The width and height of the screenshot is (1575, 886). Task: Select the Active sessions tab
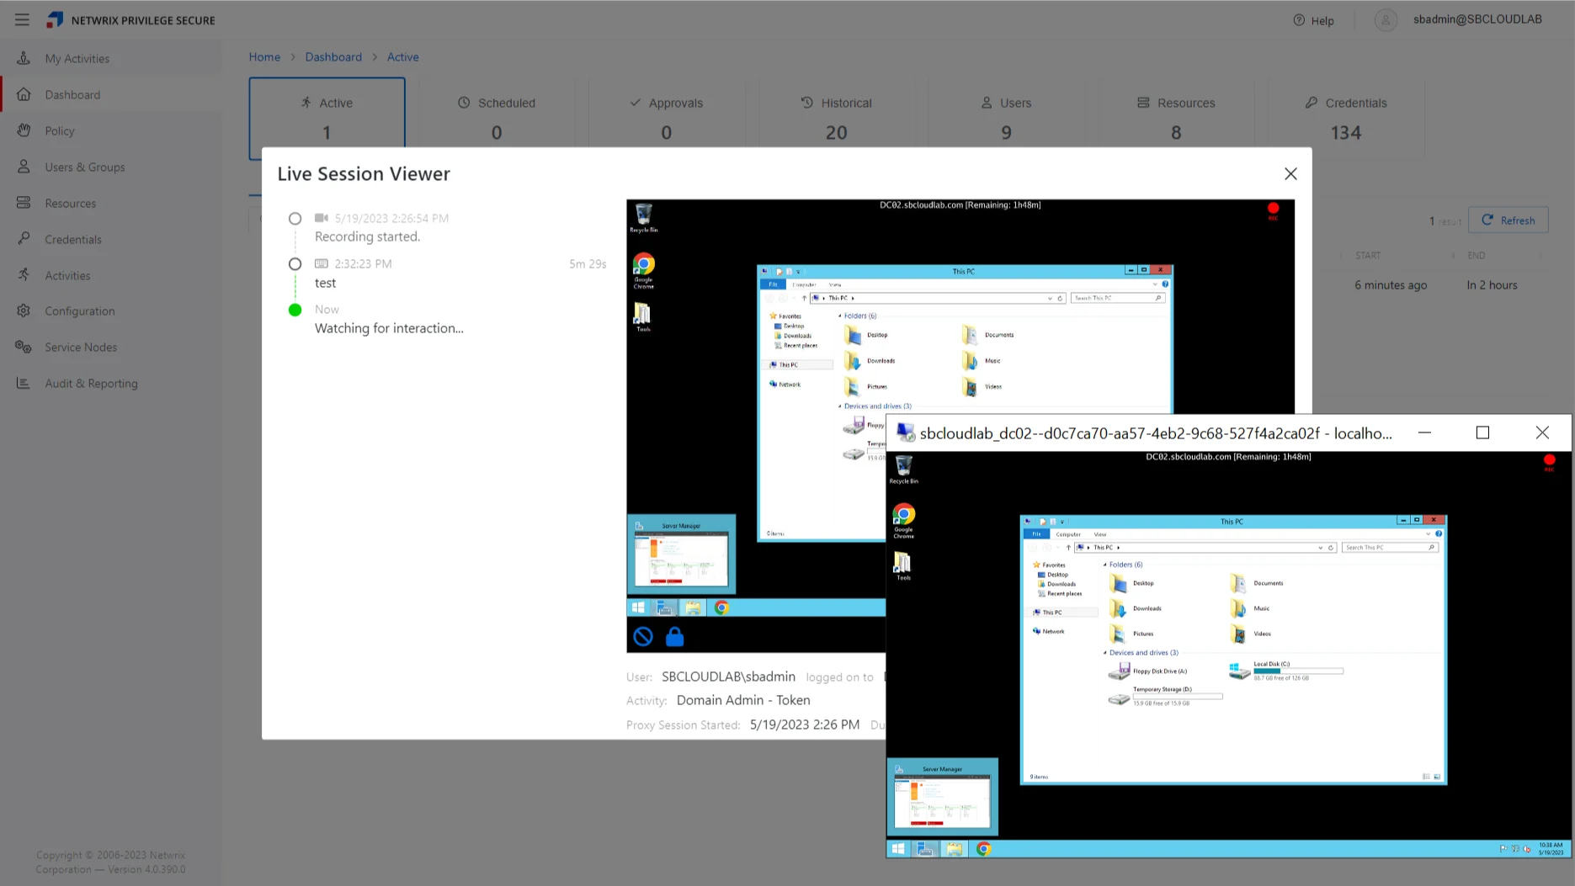[x=327, y=118]
